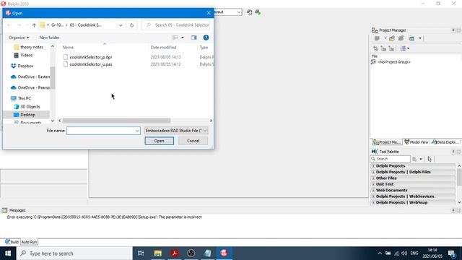Open the dialog's Help button
The image size is (462, 260).
tap(206, 38)
